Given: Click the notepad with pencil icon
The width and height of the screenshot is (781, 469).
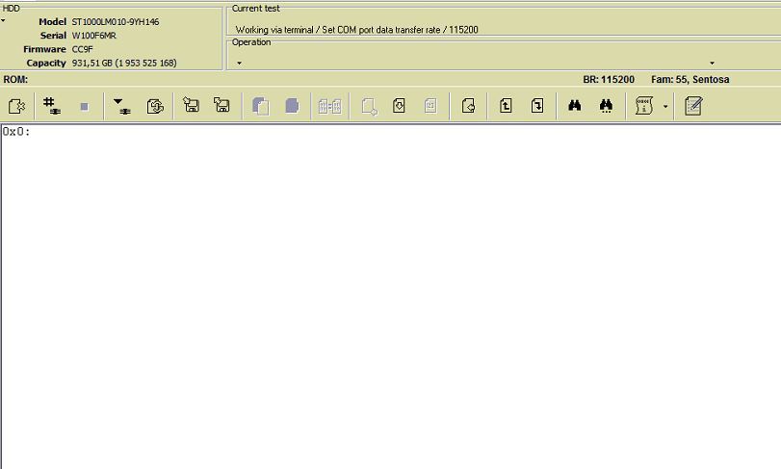Looking at the screenshot, I should [693, 106].
